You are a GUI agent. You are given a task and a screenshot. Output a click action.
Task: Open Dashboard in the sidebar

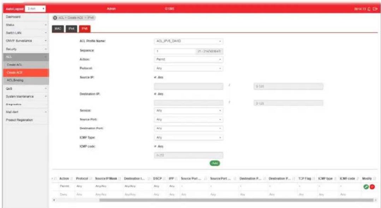26,17
